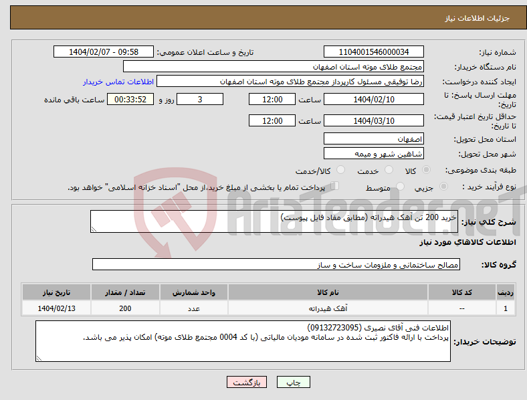The image size is (527, 400).
Task: Click the چاپ (print) button
Action: [x=293, y=382]
